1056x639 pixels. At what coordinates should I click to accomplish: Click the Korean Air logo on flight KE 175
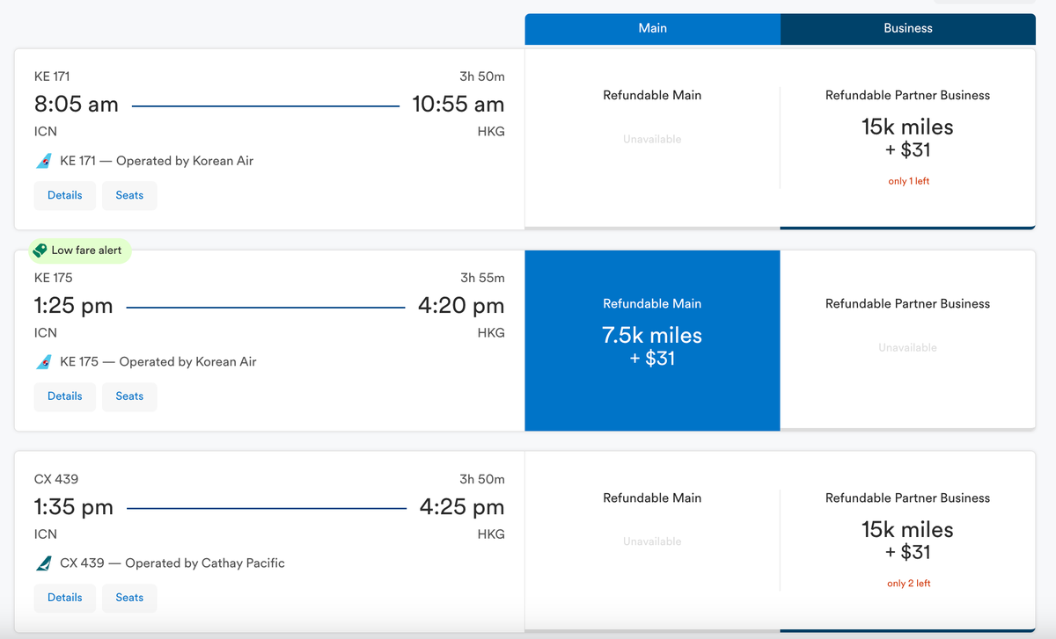click(x=42, y=362)
